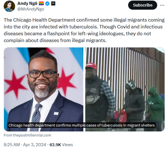
Task: Open the thepostmillennial.com source link
Action: (27, 135)
